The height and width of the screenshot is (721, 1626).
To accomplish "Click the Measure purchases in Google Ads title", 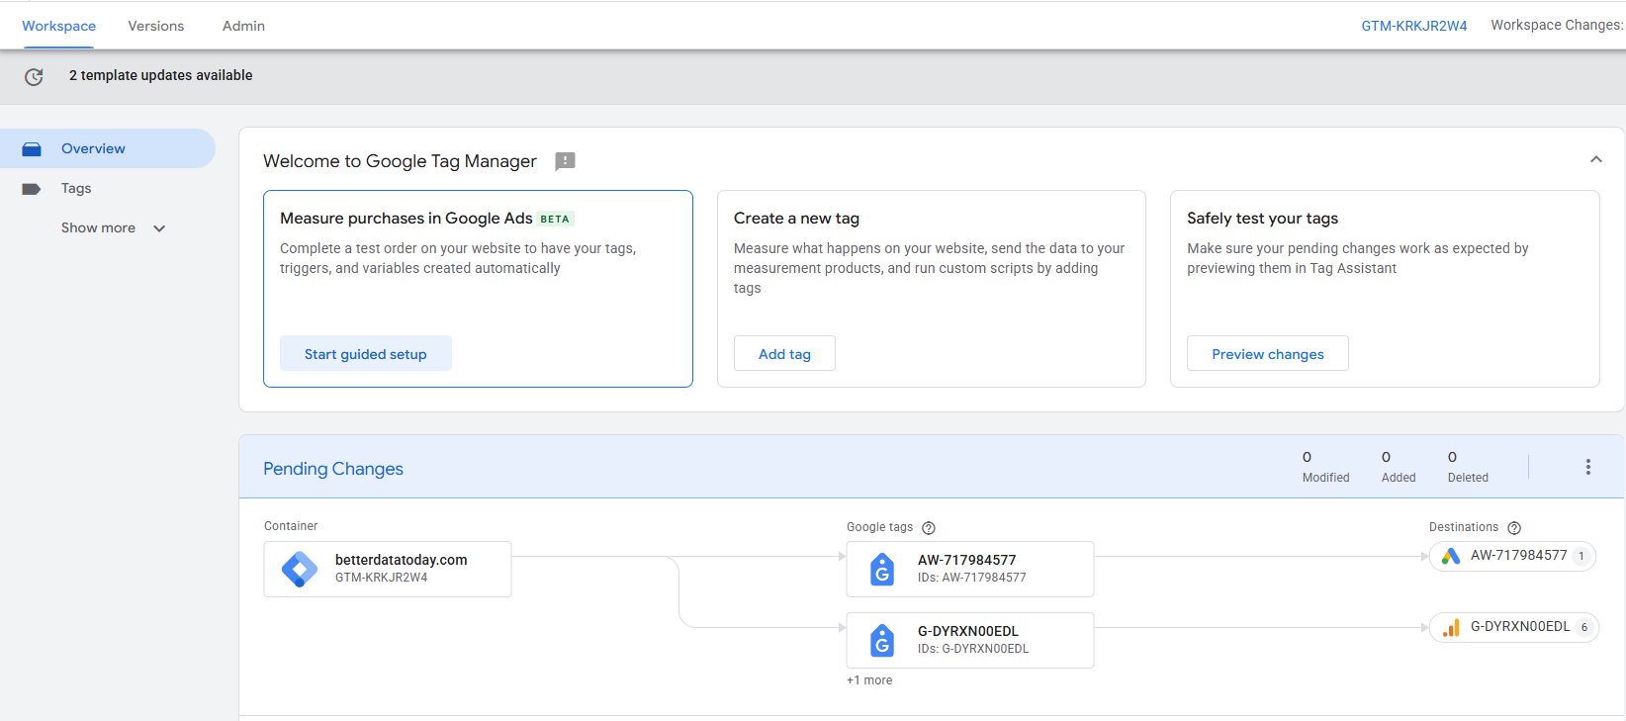I will pos(406,219).
